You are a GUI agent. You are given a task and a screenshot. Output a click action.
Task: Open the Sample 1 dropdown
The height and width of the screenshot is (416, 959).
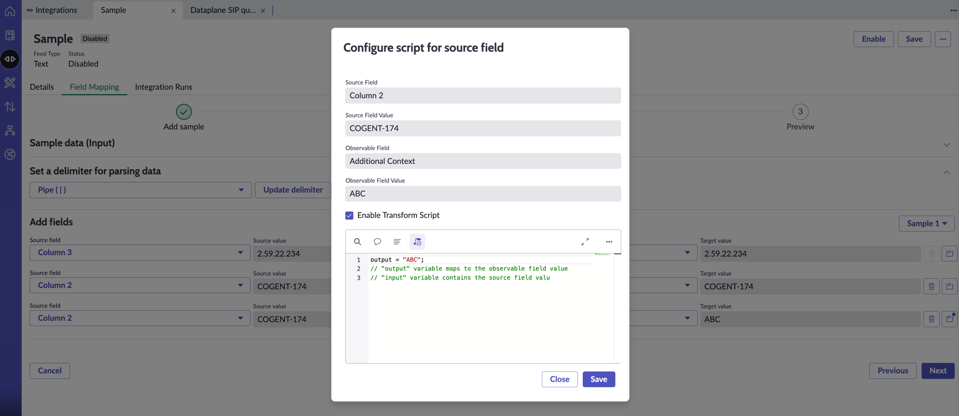pyautogui.click(x=926, y=223)
